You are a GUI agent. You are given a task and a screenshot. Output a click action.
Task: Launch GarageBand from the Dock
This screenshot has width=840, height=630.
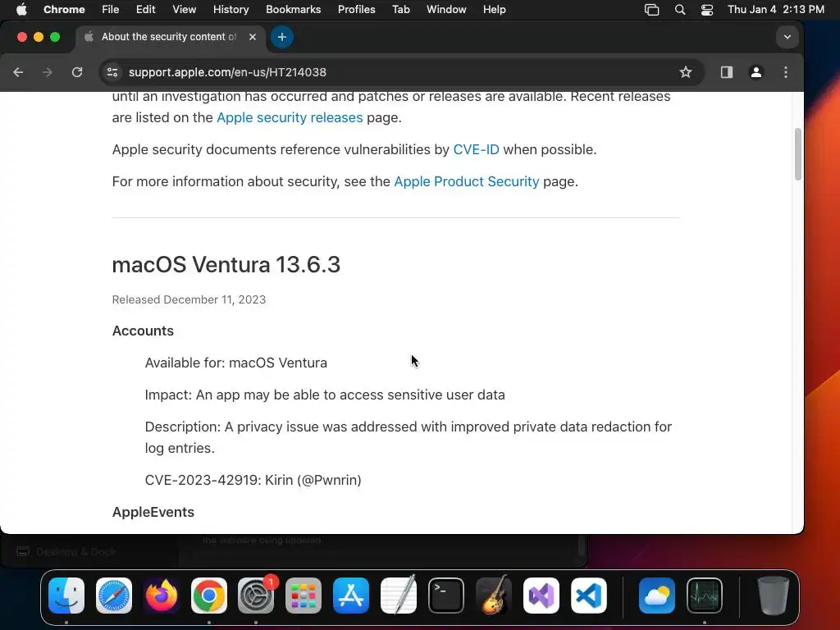click(x=493, y=596)
